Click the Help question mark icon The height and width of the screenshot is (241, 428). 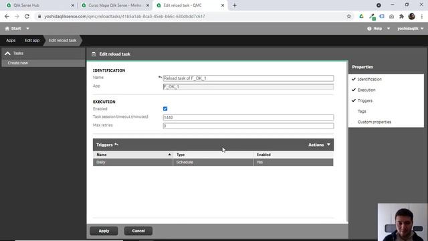pyautogui.click(x=369, y=28)
